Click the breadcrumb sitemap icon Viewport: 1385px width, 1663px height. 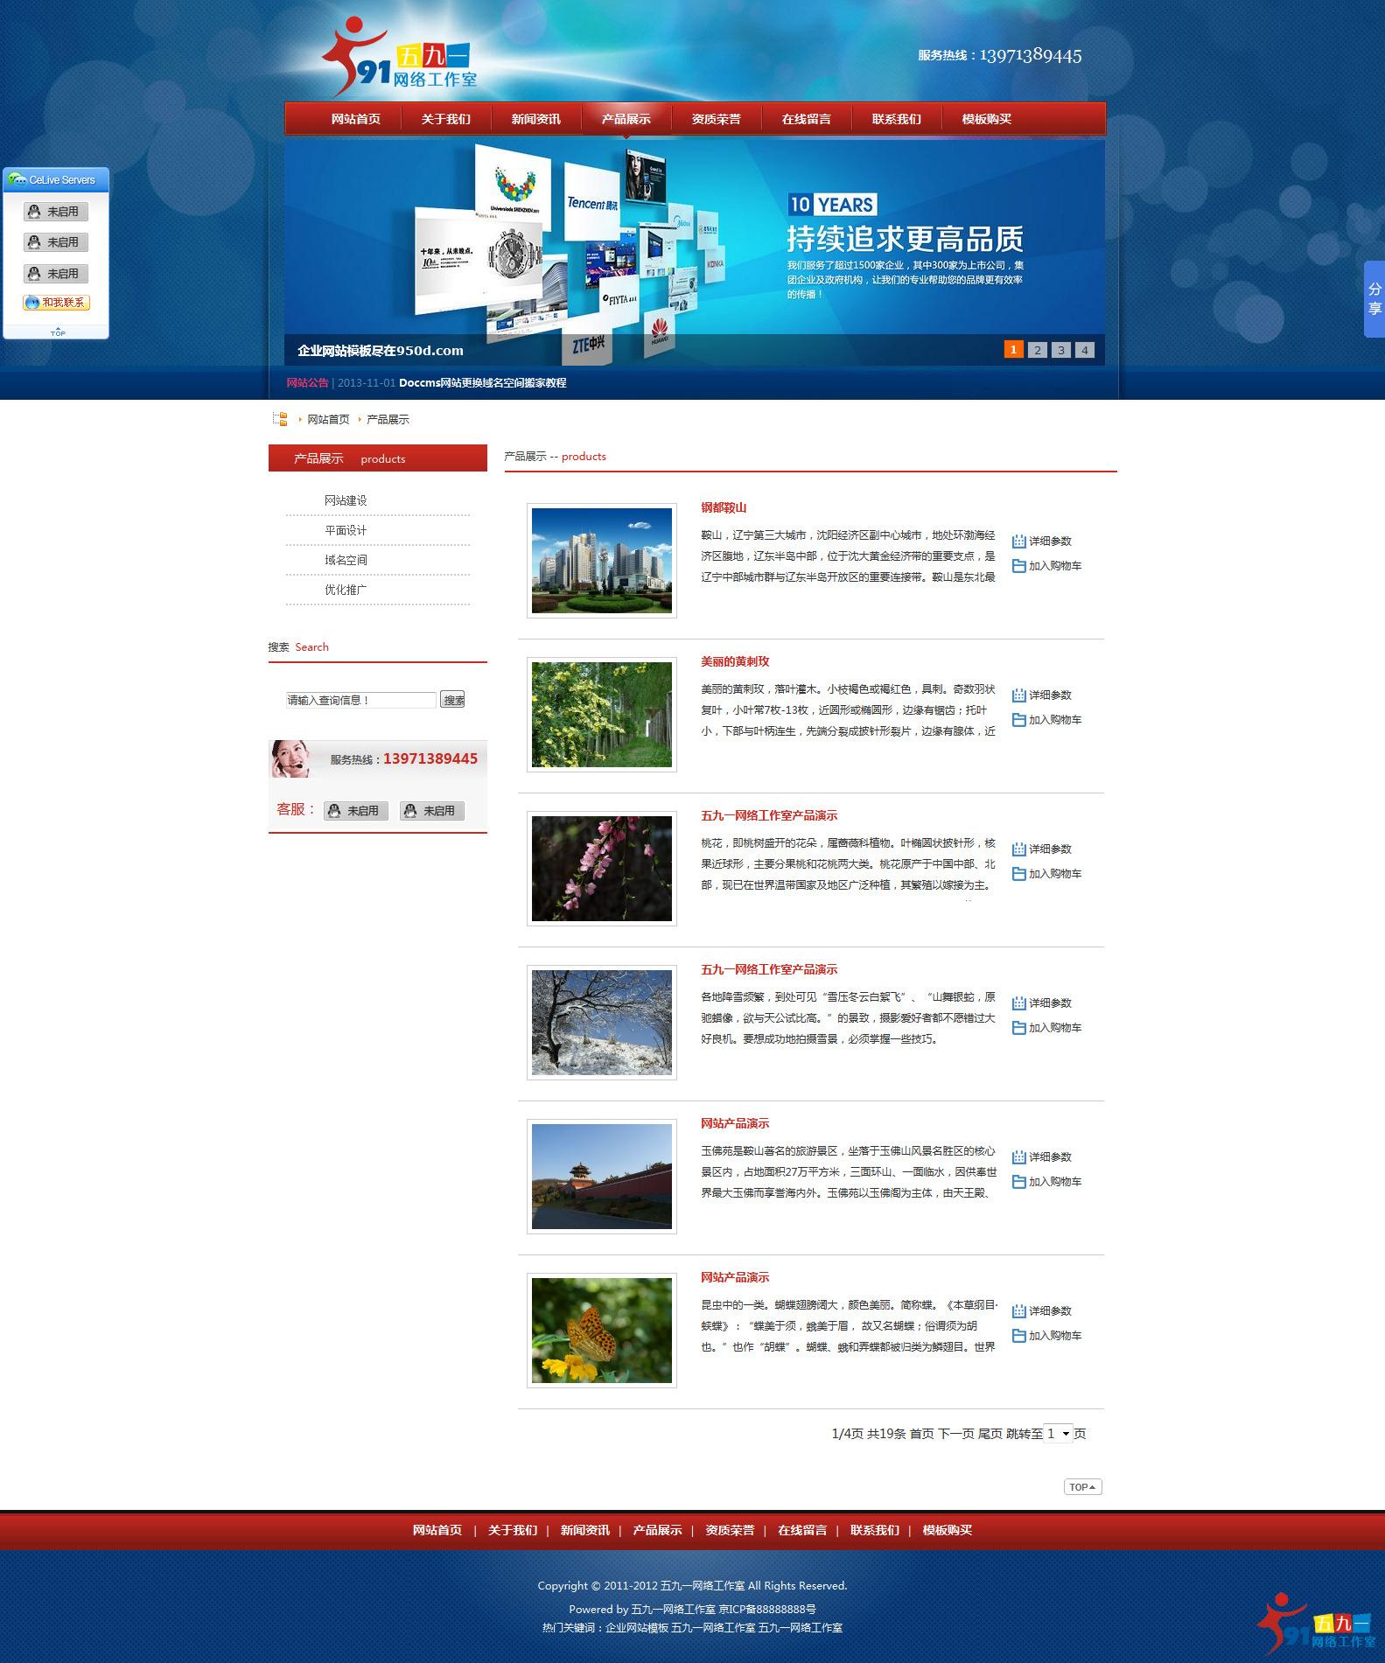point(280,419)
